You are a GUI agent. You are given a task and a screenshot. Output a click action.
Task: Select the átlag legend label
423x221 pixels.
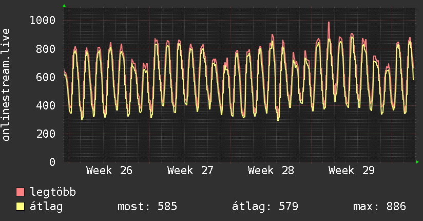[x=46, y=207]
